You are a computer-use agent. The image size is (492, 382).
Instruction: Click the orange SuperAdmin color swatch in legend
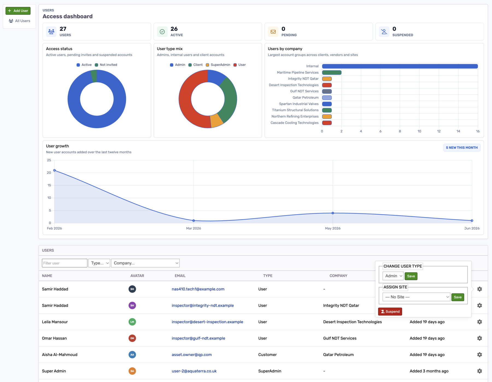[x=207, y=65]
